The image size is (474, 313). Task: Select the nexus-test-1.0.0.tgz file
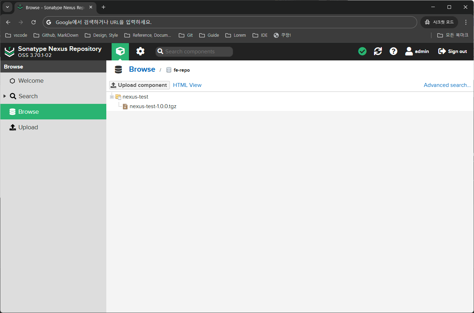click(x=153, y=106)
